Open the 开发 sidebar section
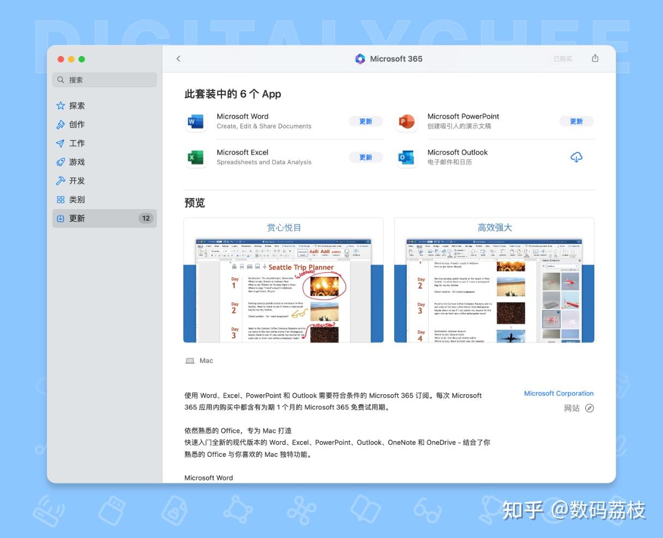The image size is (663, 538). click(x=105, y=181)
